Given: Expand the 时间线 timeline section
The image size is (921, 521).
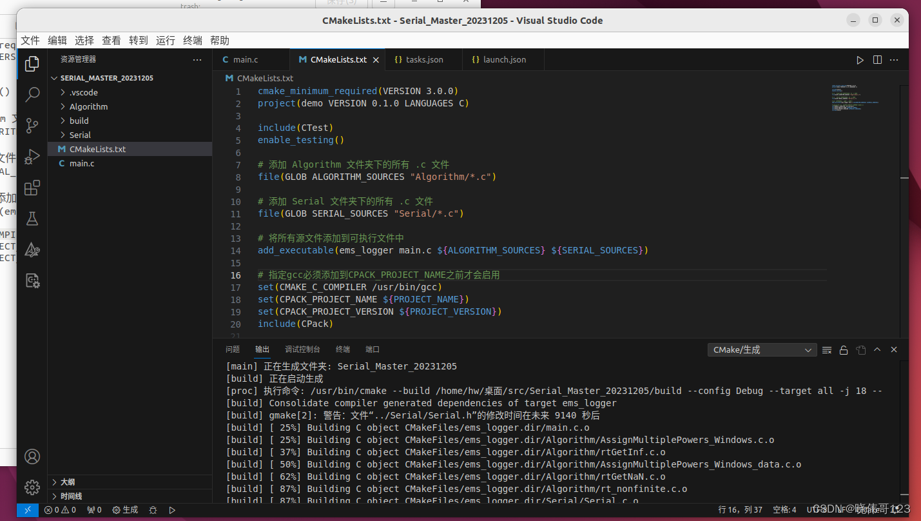Looking at the screenshot, I should 130,496.
